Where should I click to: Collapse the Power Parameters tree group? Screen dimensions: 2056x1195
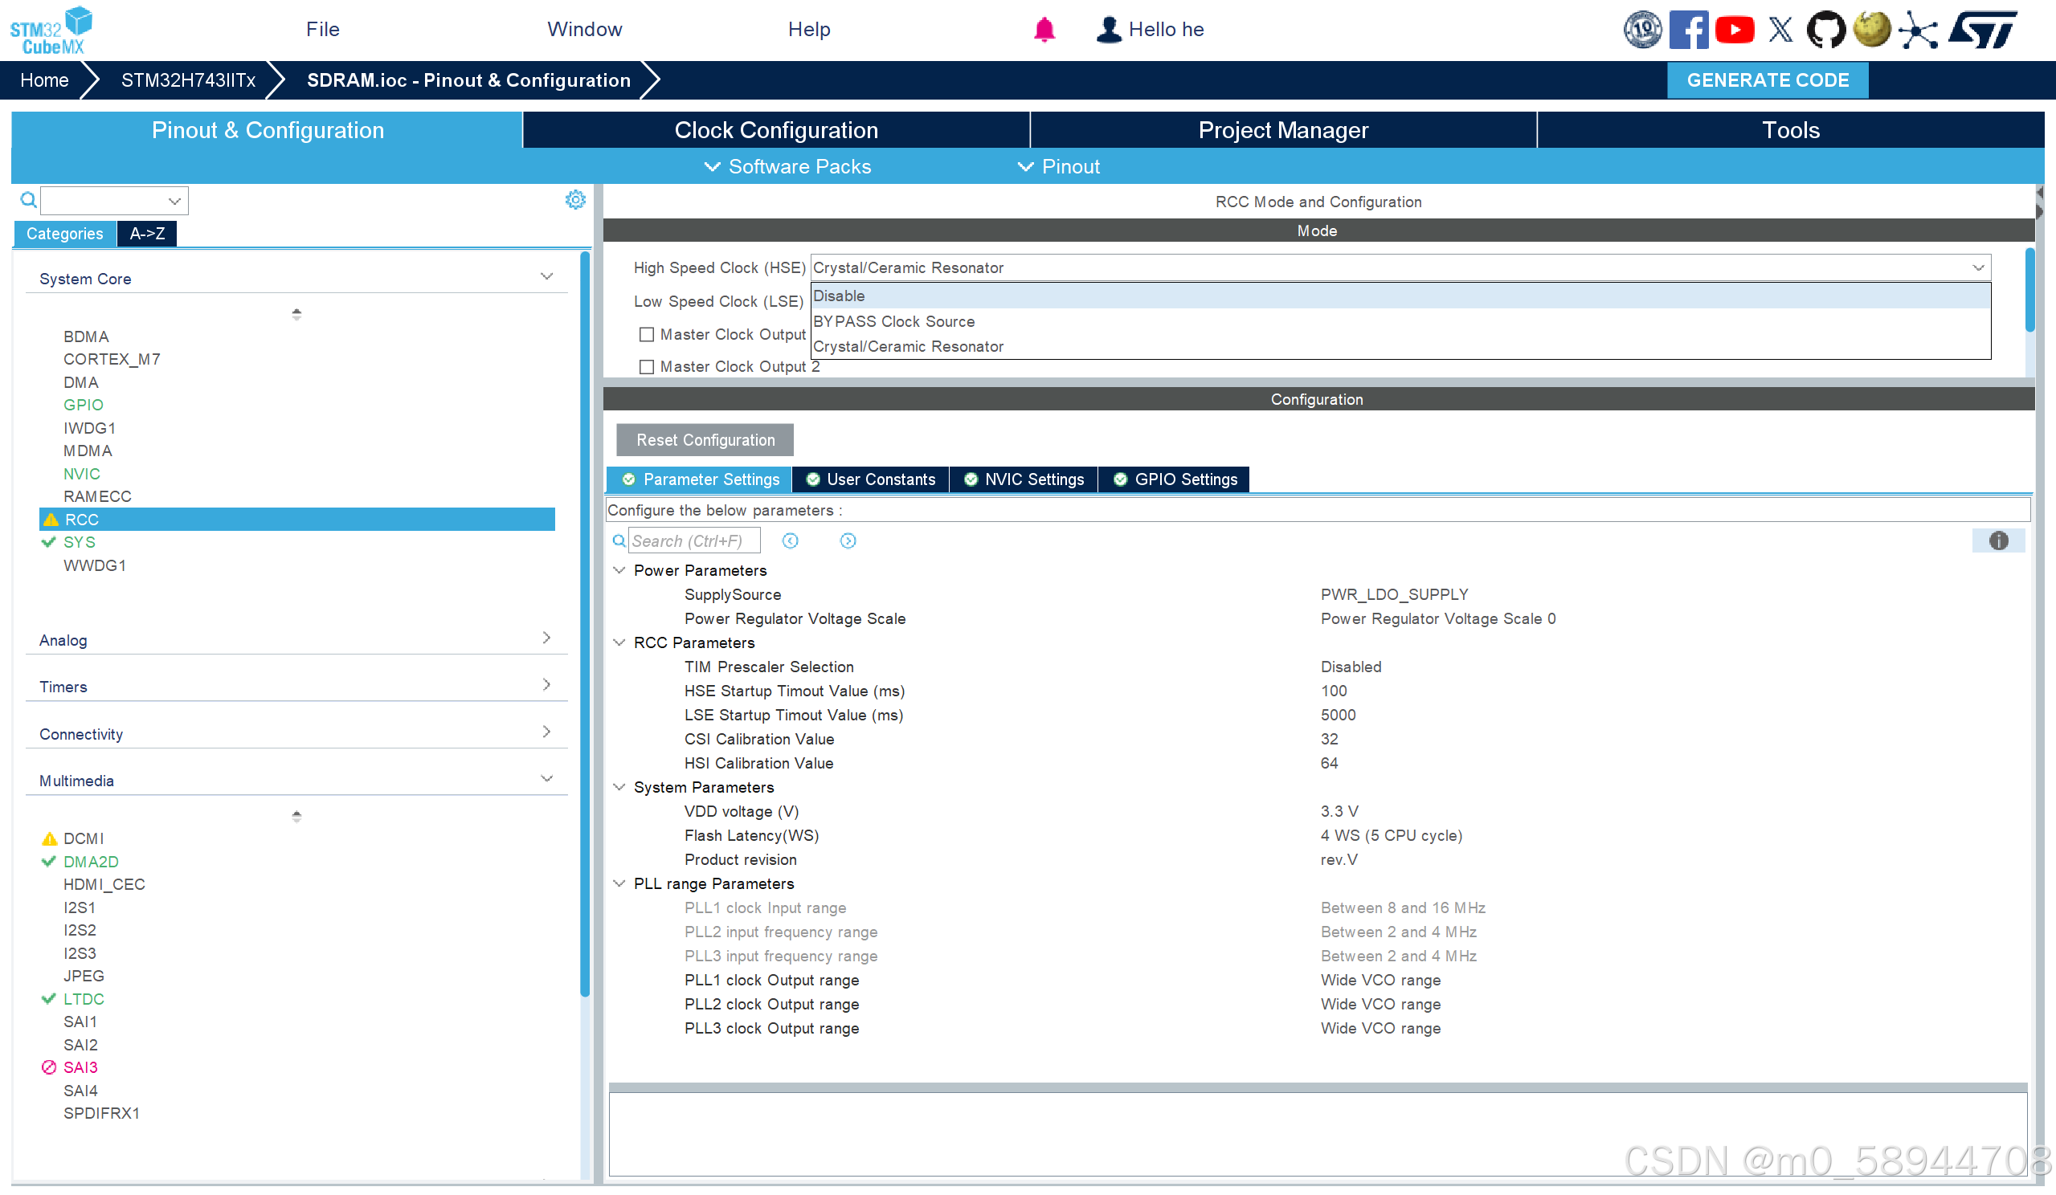(619, 570)
